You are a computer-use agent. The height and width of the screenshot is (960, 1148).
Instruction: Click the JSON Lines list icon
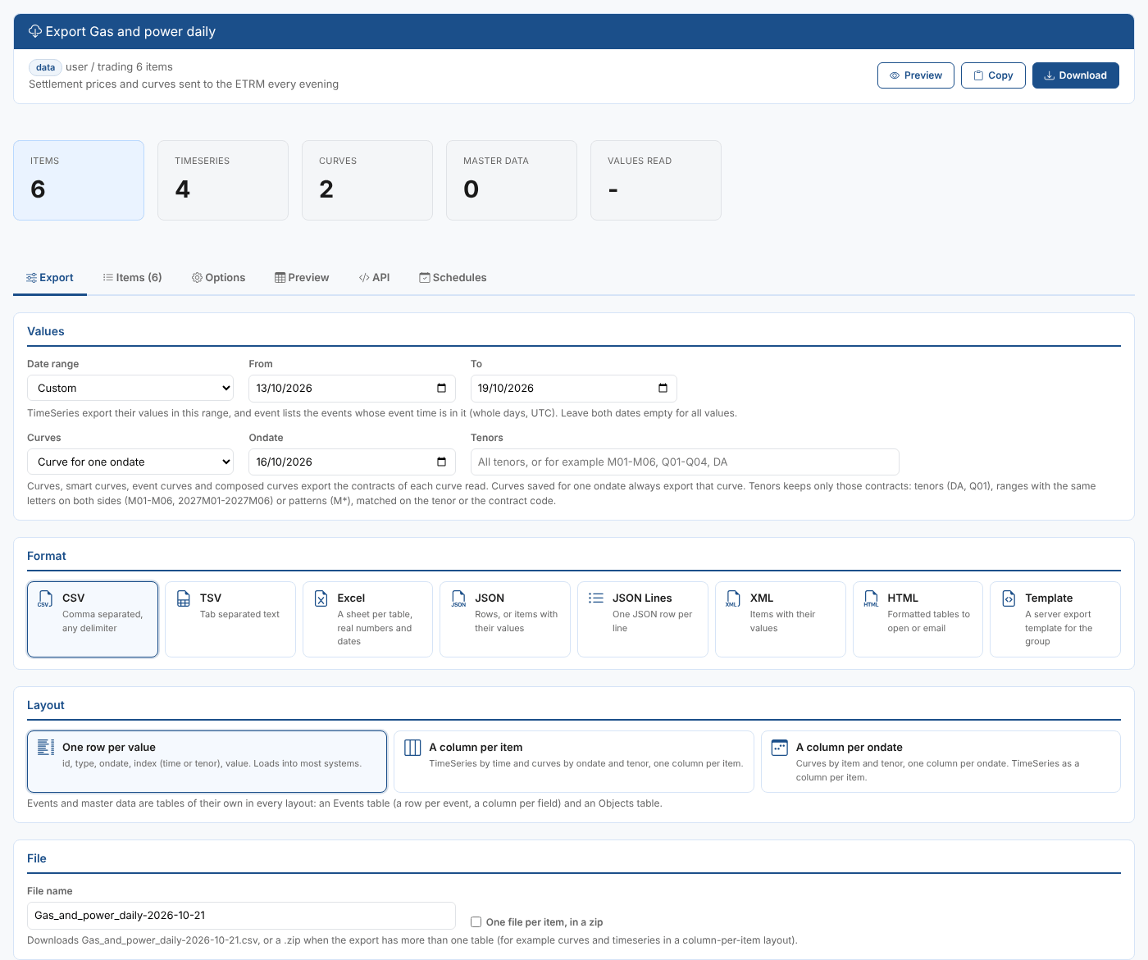596,598
